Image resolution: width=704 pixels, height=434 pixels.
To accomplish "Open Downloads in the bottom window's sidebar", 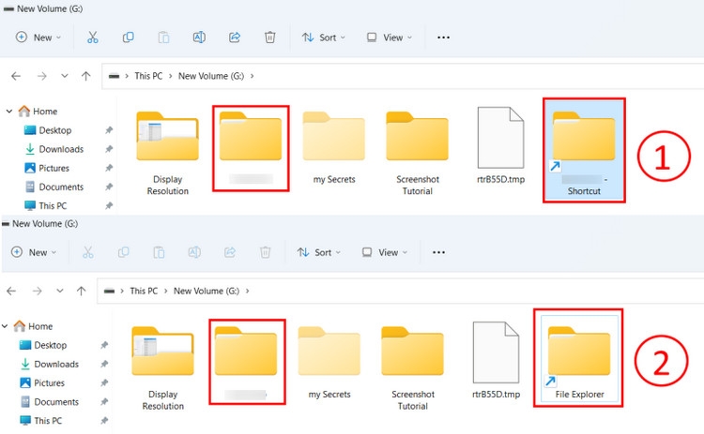I will click(x=50, y=364).
